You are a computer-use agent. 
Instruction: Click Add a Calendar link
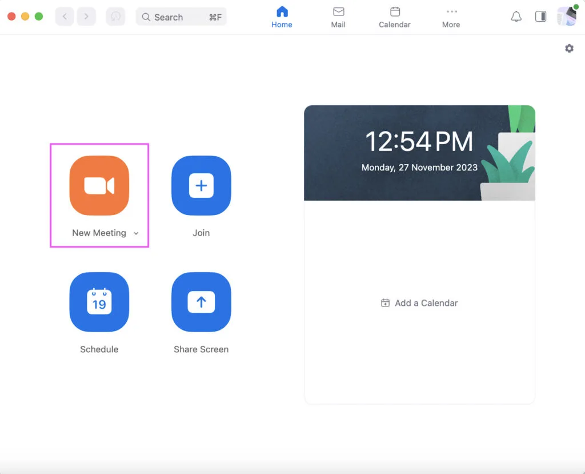(x=419, y=303)
